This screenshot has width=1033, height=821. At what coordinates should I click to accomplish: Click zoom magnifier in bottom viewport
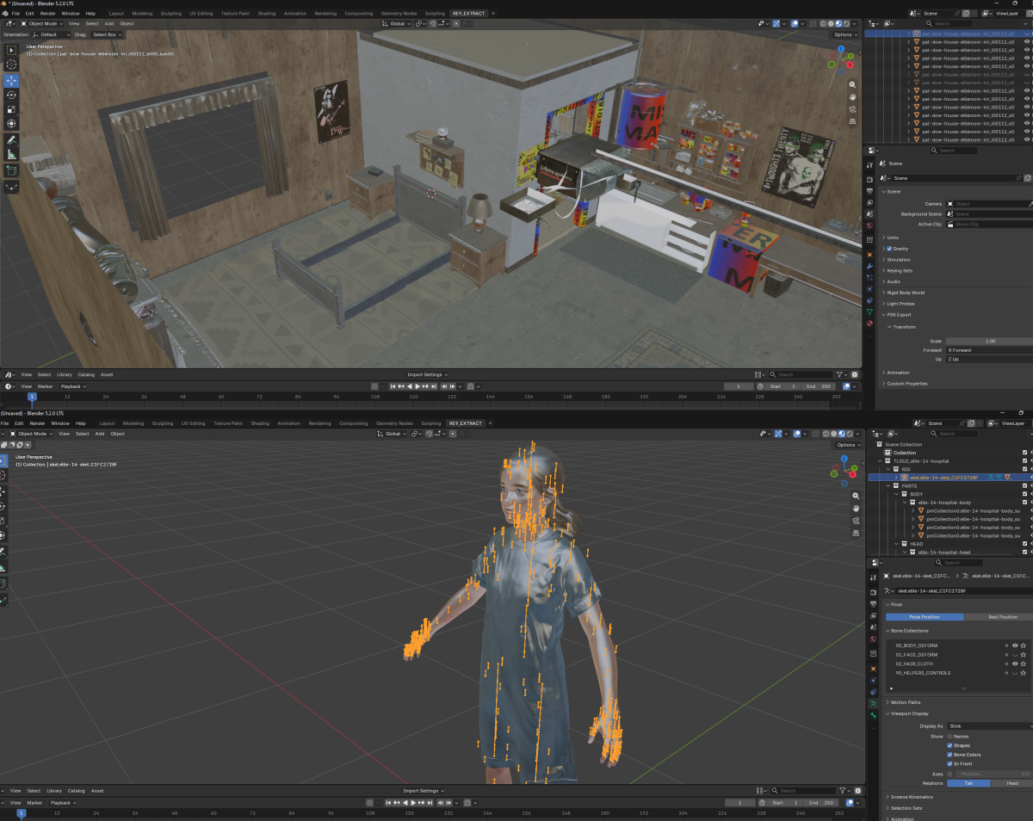point(856,497)
